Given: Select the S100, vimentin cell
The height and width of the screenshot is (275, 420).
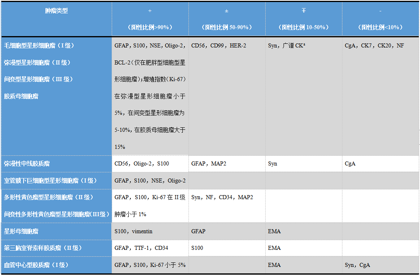Looking at the screenshot, I should tap(133, 231).
